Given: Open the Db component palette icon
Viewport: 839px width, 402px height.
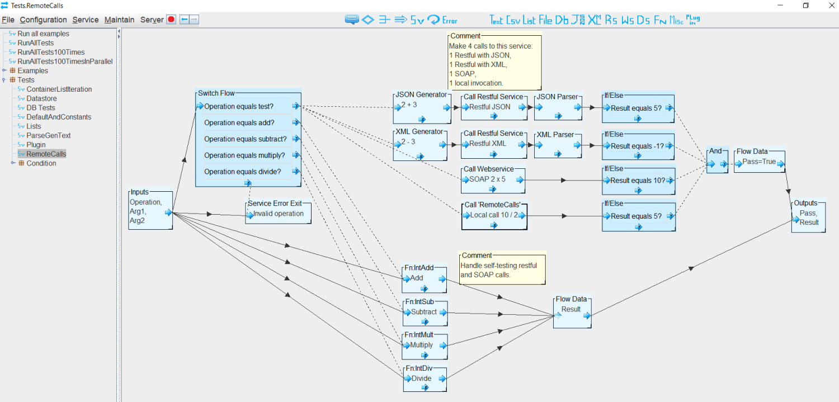Looking at the screenshot, I should point(562,20).
